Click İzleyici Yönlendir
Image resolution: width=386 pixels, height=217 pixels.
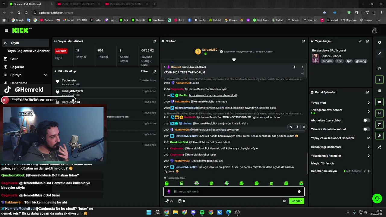point(322,163)
